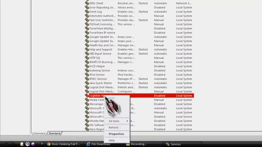
Task: Click the icon beside Extensible Authent... service
Action: (87, 16)
